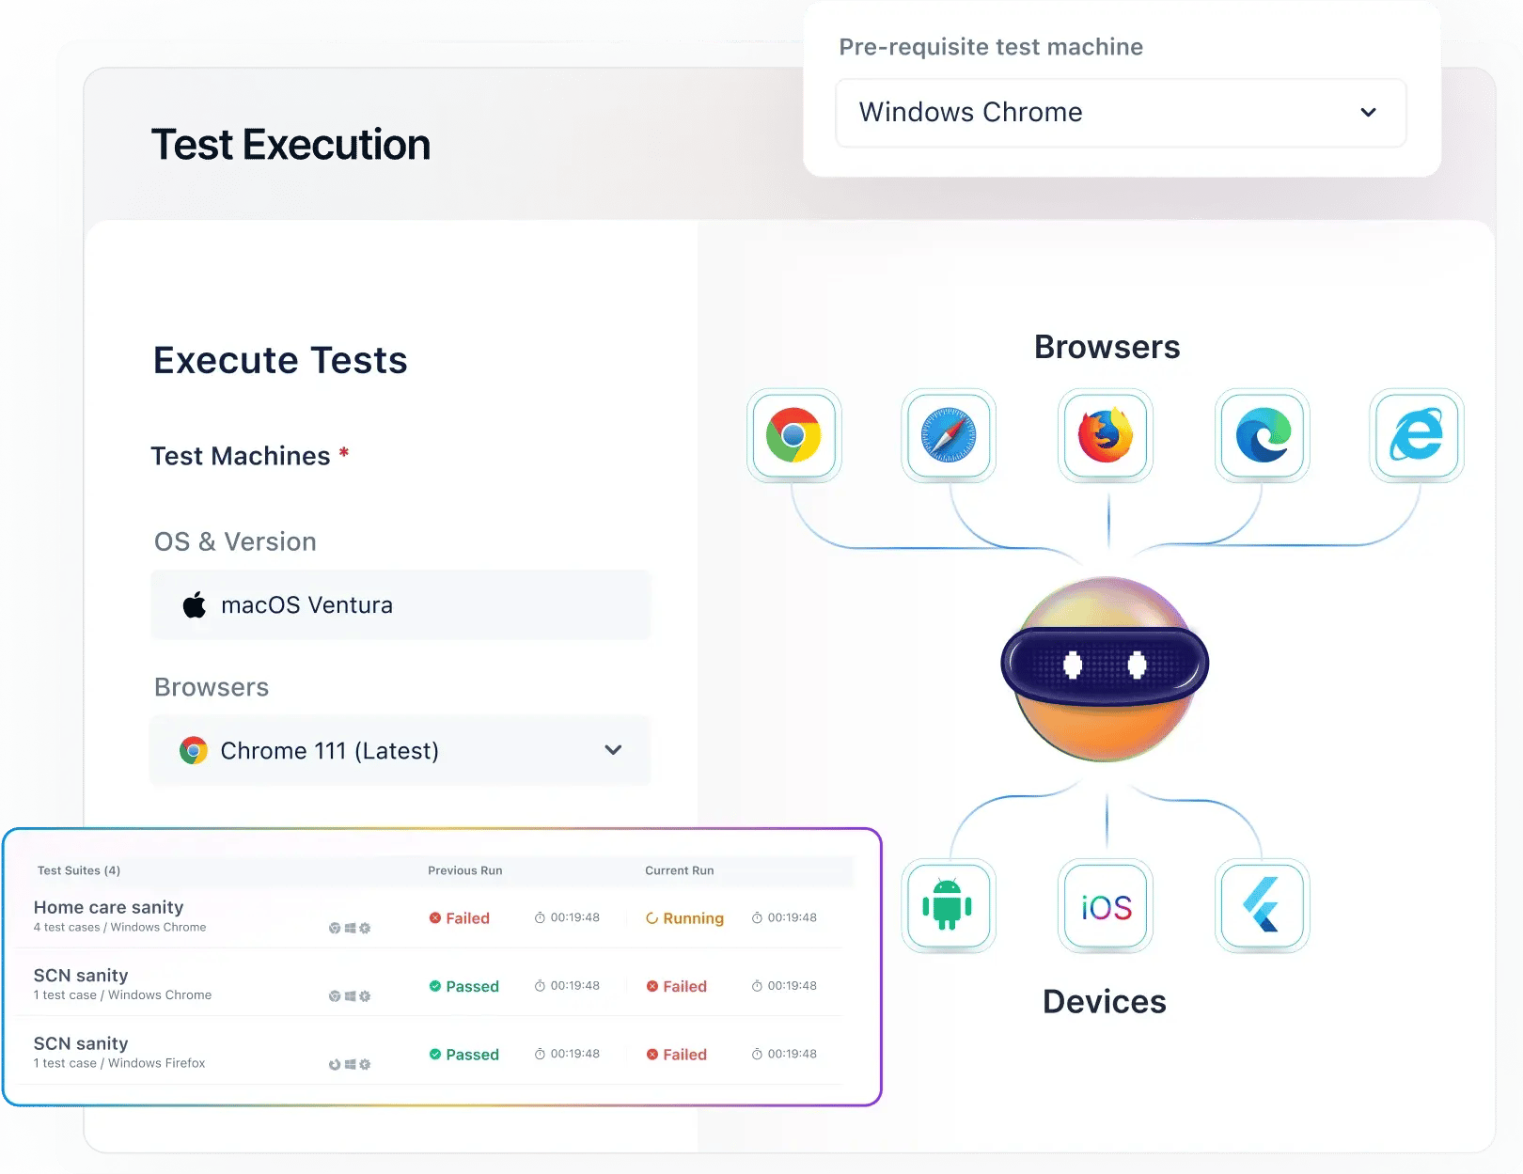
Task: Click the Previous Run column header
Action: click(x=464, y=870)
